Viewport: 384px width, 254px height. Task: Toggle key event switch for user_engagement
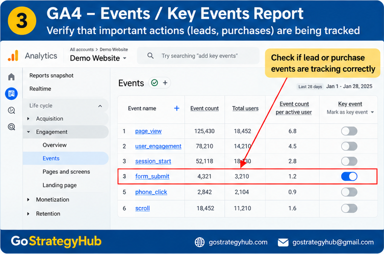click(349, 146)
